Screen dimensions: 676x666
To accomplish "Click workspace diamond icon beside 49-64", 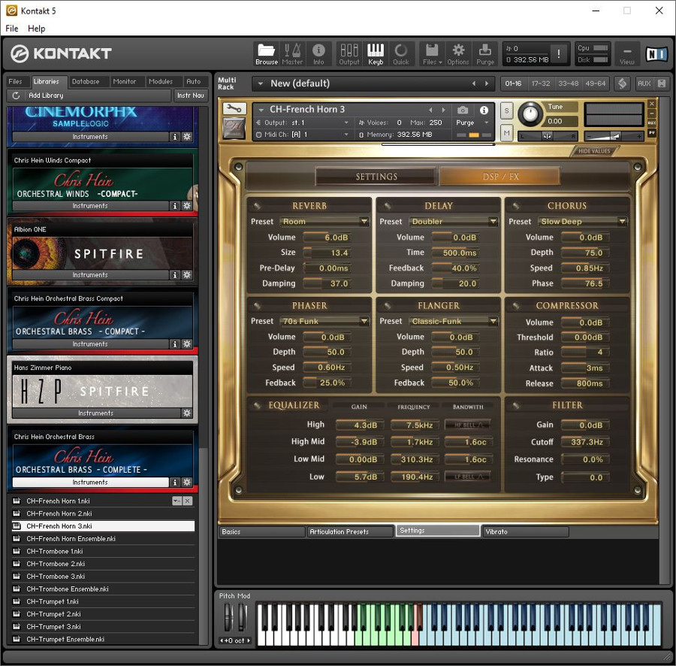I will [622, 83].
